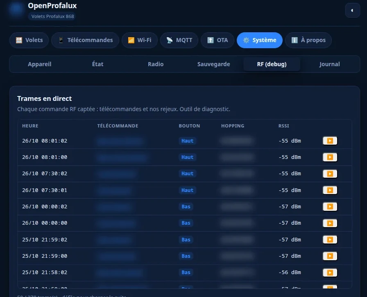Viewport: 367px width, 297px height.
Task: Toggle the dark mode theme button
Action: point(352,10)
